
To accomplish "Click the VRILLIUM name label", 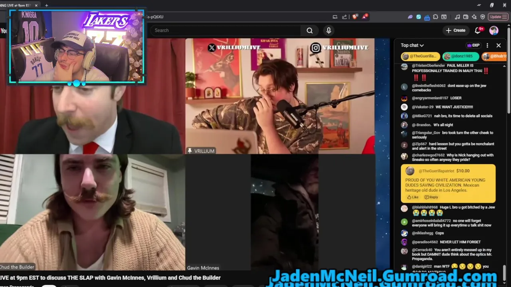I will (204, 151).
